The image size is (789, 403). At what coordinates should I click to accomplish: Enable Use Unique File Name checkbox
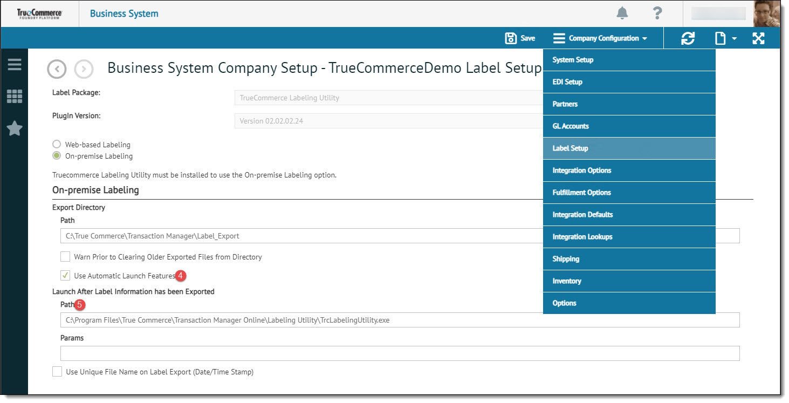57,372
